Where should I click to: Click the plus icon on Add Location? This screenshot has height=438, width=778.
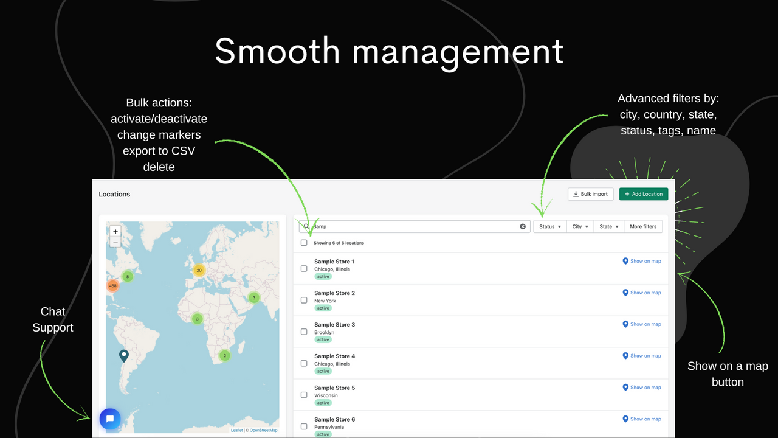click(628, 193)
